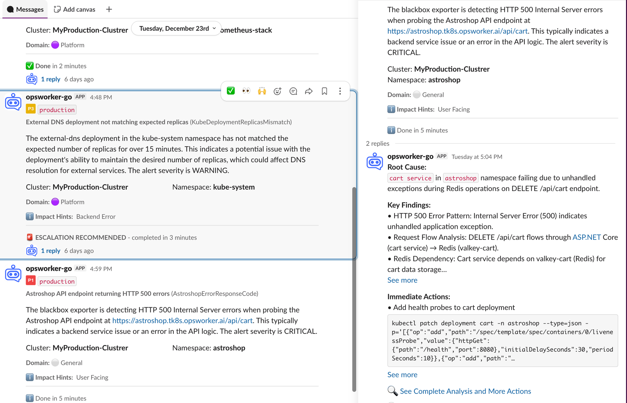Open See Complete Analysis and More Actions link
Screen dimensions: 627x403
(x=465, y=391)
